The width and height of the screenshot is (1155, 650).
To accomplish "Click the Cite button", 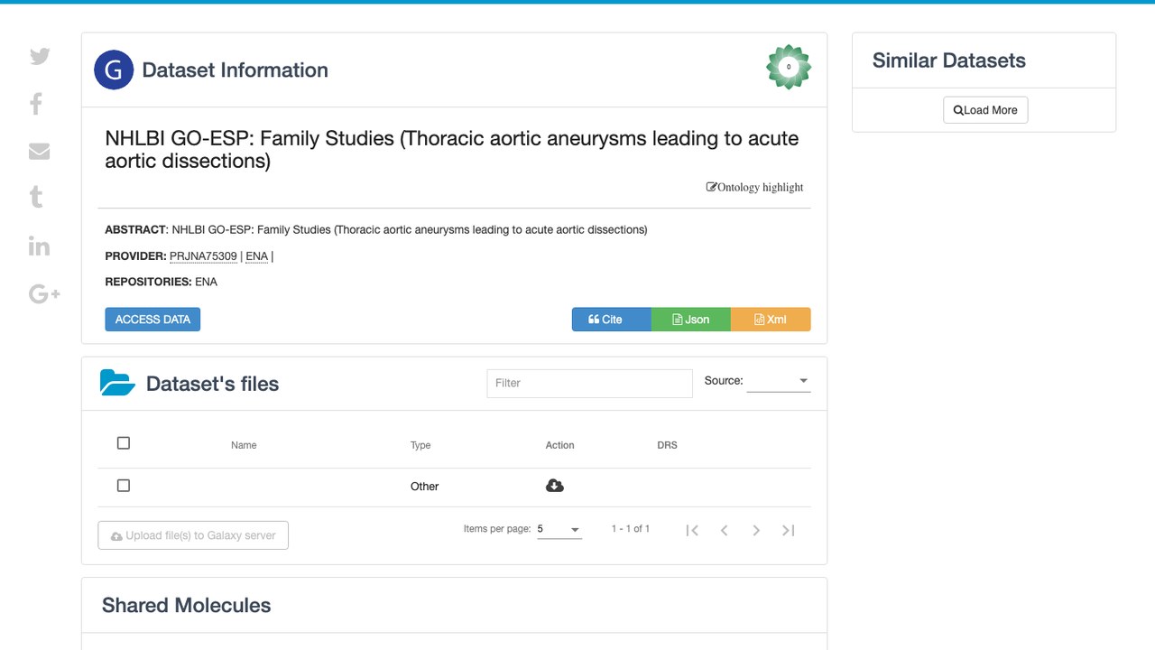I will click(x=611, y=320).
